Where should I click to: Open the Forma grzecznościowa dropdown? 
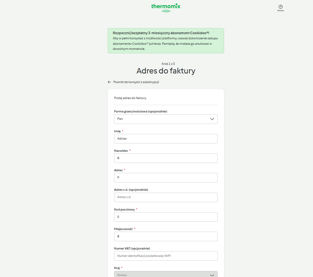[166, 119]
